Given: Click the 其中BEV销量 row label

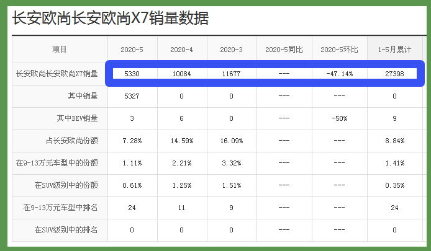Looking at the screenshot, I should point(77,118).
